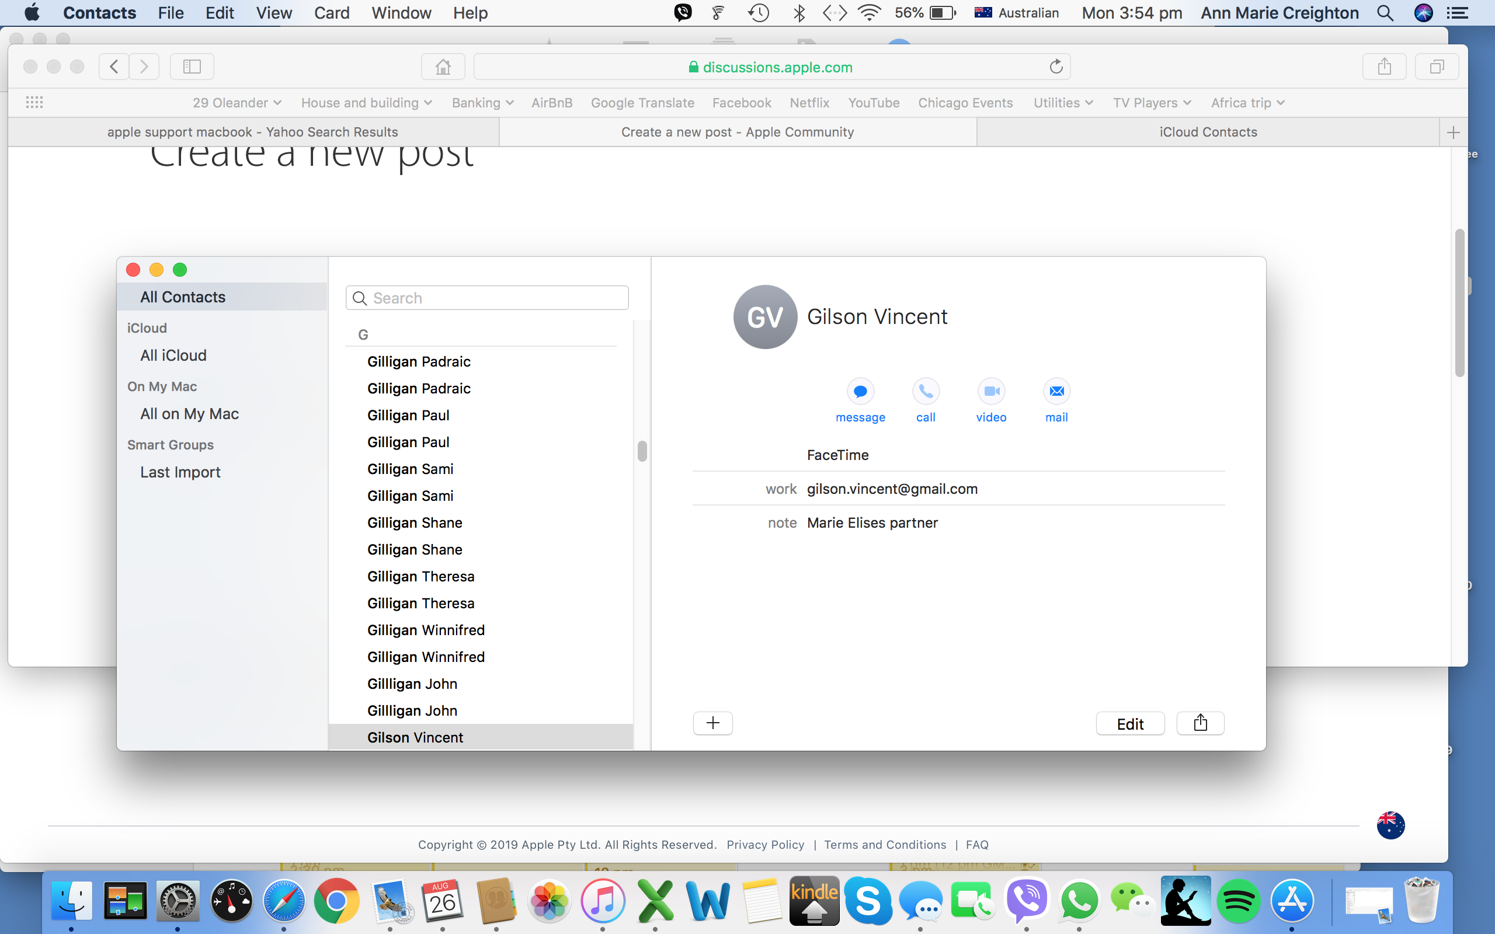Reload page with the refresh icon

[1056, 67]
